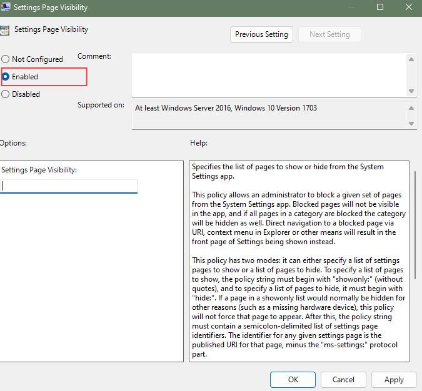The width and height of the screenshot is (422, 391).
Task: Click inside the Comment text box
Action: coord(269,75)
